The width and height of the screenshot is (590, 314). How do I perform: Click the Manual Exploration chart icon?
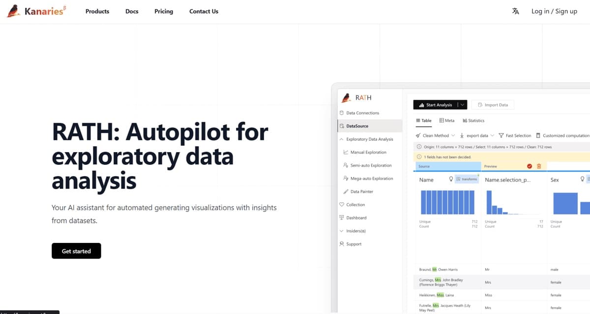(x=346, y=152)
